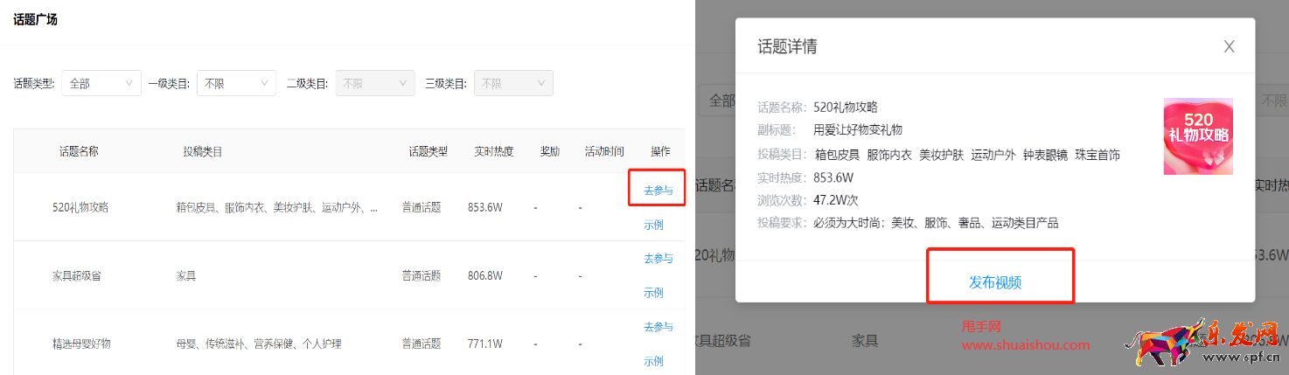Viewport: 1289px width, 375px height.
Task: Click 去参与 for 家具超级省
Action: click(658, 259)
